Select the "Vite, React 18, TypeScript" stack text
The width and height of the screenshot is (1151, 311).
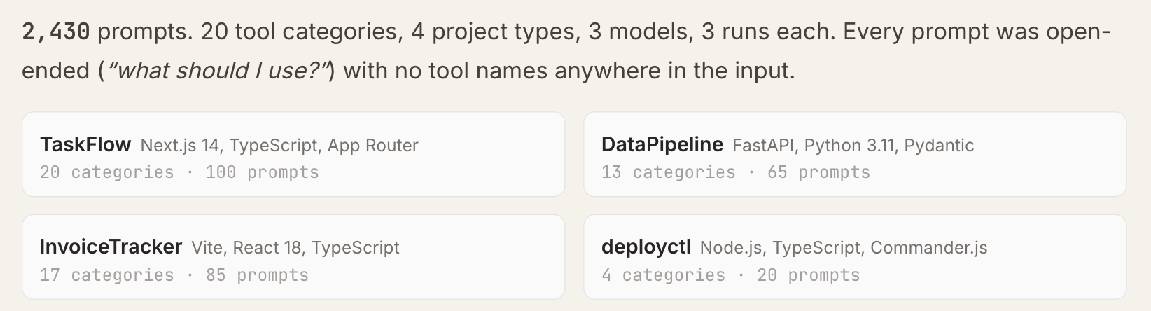[295, 247]
